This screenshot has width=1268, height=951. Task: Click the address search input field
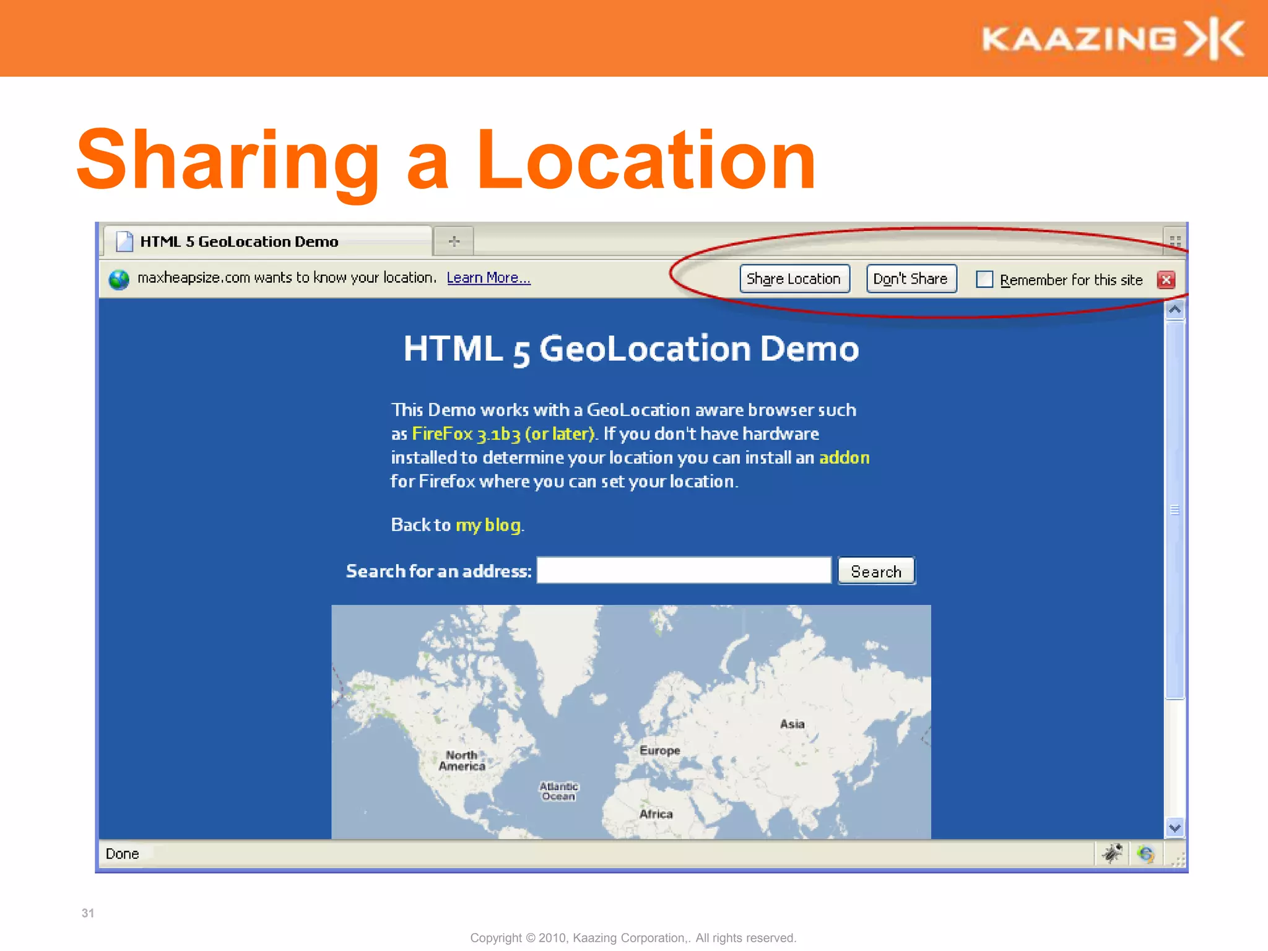click(x=684, y=570)
